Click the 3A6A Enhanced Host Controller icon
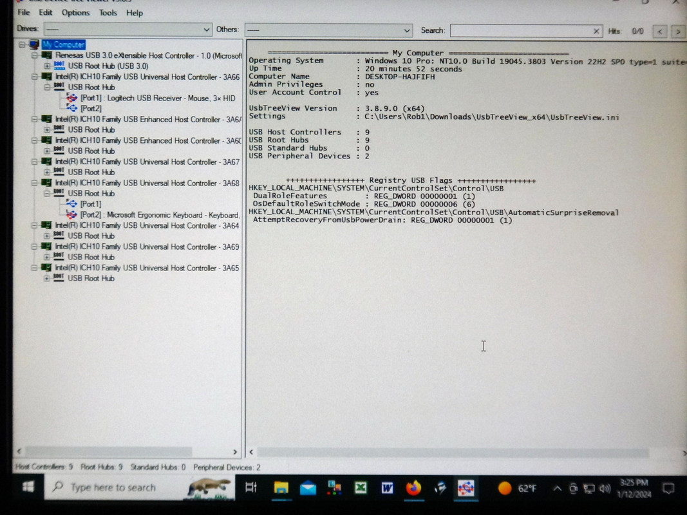687x515 pixels. 46,119
